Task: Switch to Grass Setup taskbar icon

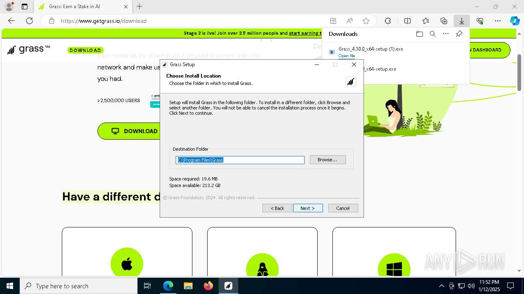Action: (x=228, y=286)
